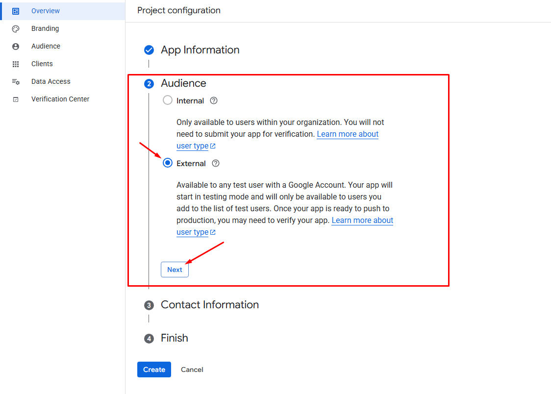Click the Audience person icon

tap(16, 47)
